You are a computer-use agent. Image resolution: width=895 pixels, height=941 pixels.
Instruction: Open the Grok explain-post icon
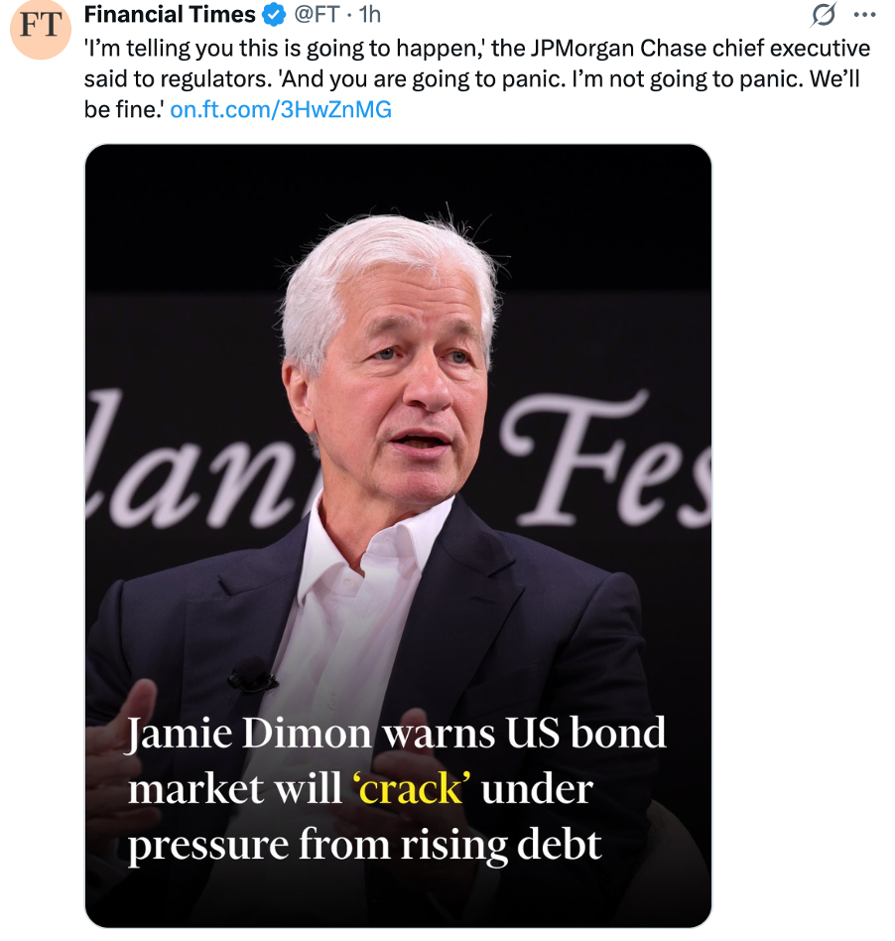pyautogui.click(x=823, y=15)
